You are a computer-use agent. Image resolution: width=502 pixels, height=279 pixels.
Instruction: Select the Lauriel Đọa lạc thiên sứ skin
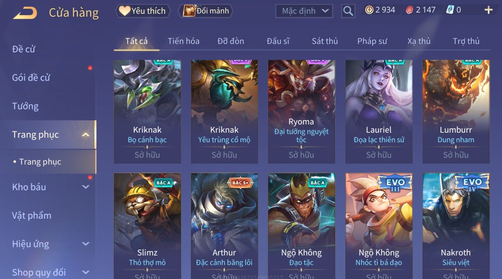click(x=379, y=112)
